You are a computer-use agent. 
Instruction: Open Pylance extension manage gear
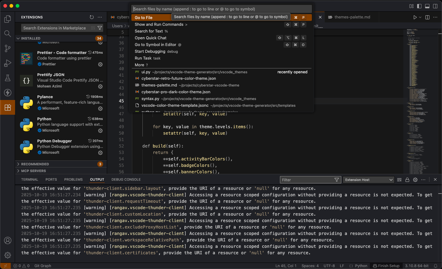pos(100,109)
